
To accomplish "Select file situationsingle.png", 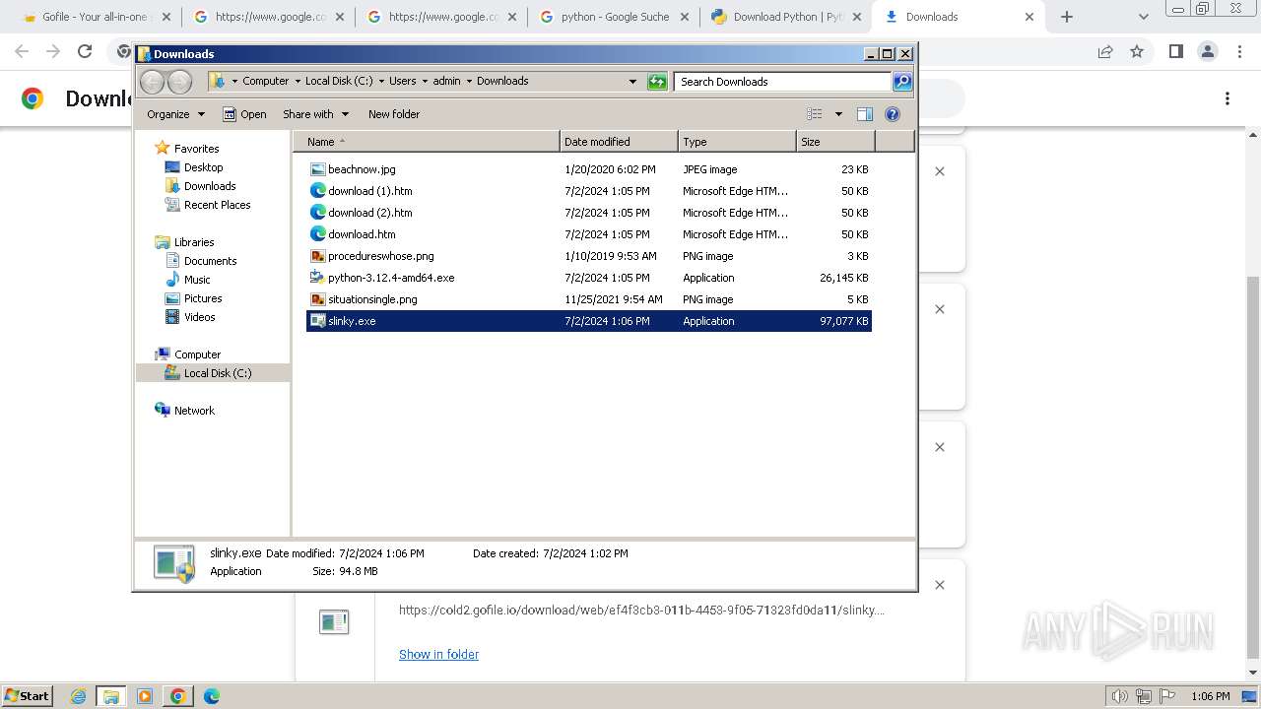I will [x=372, y=299].
